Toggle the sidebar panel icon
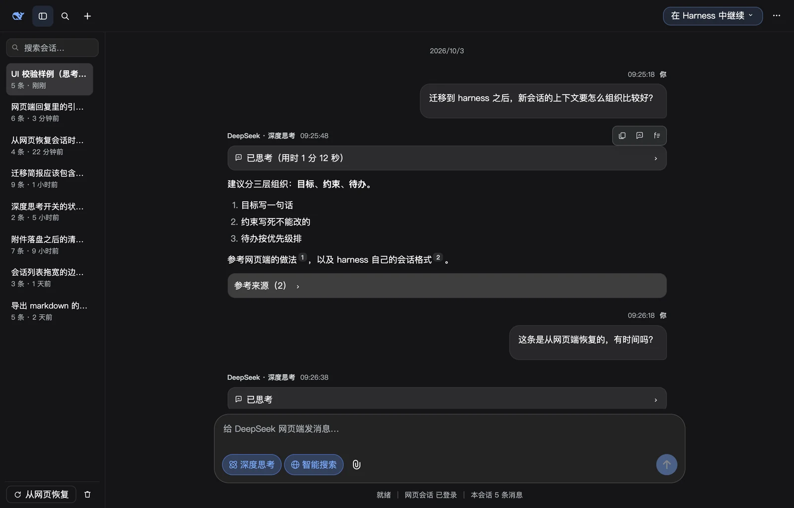This screenshot has height=508, width=794. click(x=43, y=16)
